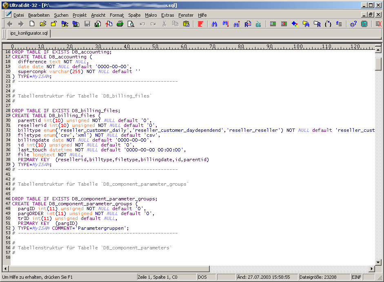Click DOS file format in status bar
This screenshot has height=282, width=384.
coord(202,277)
